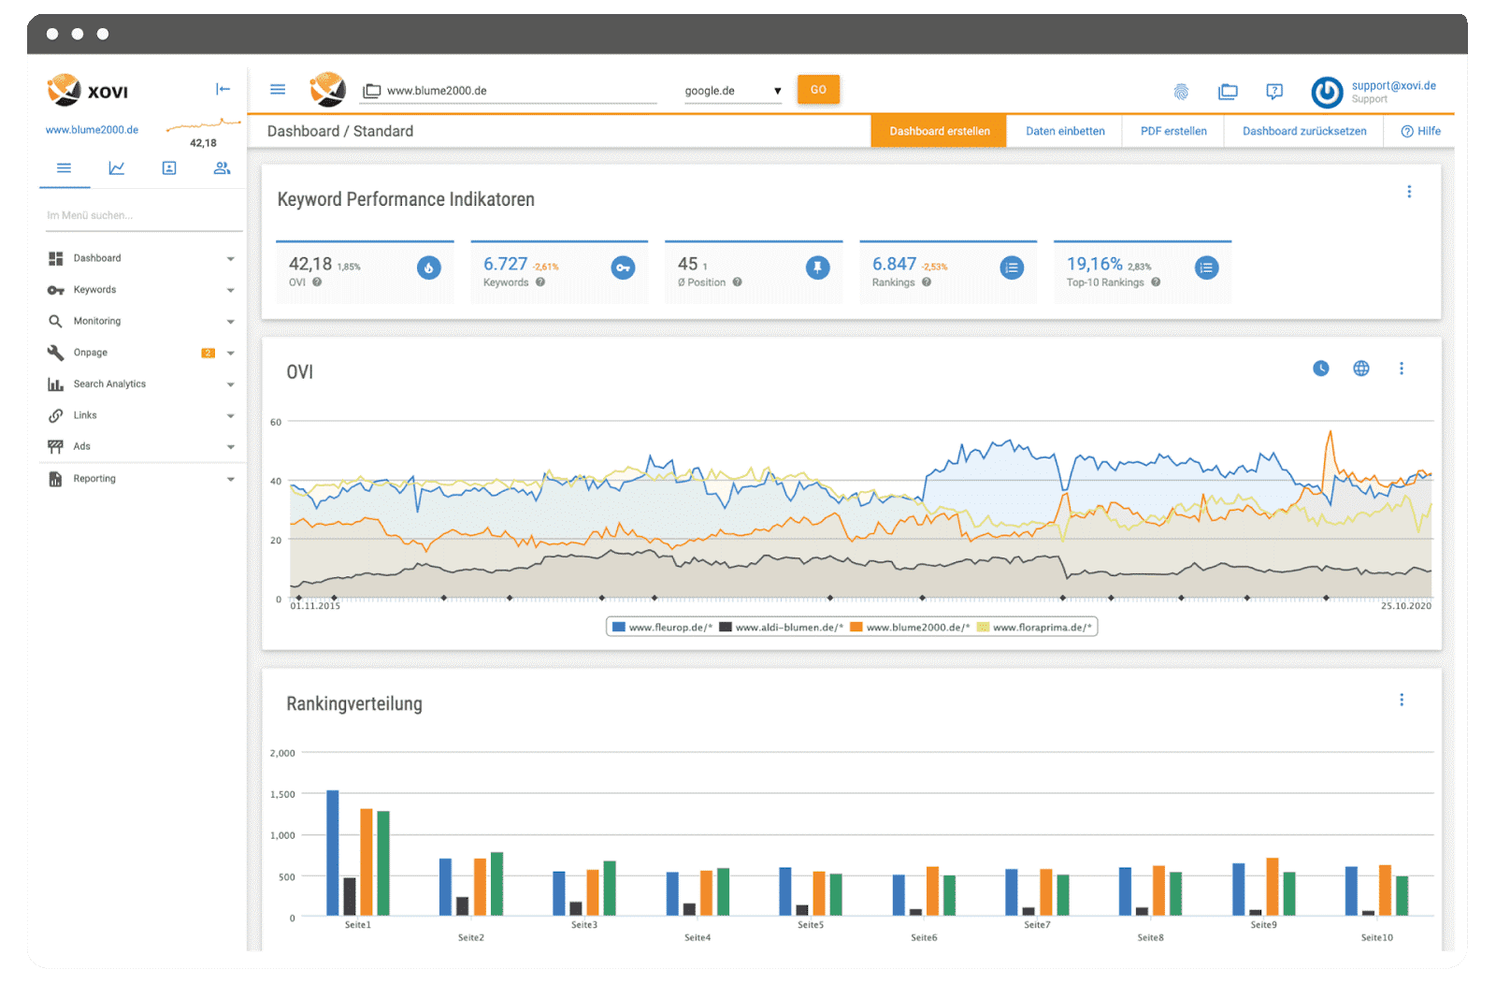The width and height of the screenshot is (1496, 998).
Task: Click the OVI flame icon
Action: (429, 268)
